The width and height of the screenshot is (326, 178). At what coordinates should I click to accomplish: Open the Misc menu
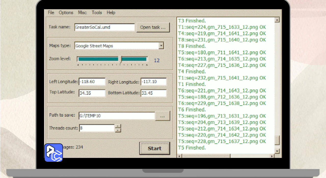[82, 12]
